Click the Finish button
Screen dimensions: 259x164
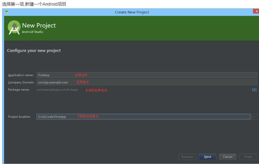click(x=248, y=157)
